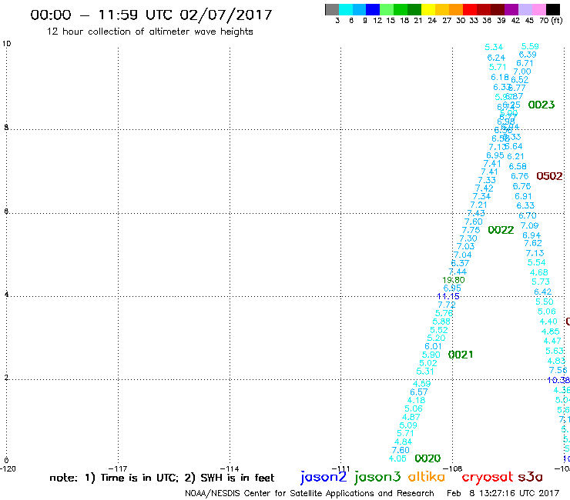
Task: Pick the bright red swatch in the color scale
Action: coord(470,9)
